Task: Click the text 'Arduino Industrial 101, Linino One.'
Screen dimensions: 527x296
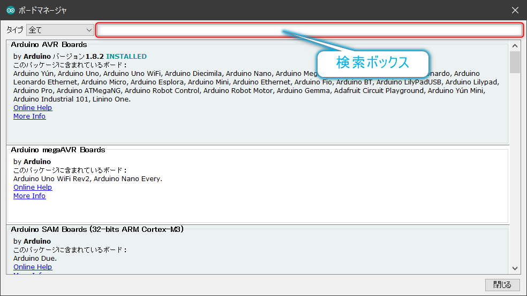Action: pyautogui.click(x=72, y=99)
